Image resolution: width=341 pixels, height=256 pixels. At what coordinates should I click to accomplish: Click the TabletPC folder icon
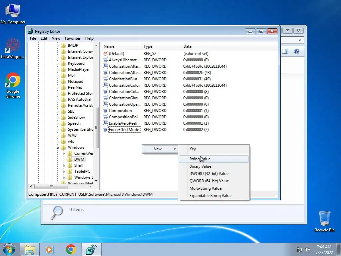pos(70,171)
